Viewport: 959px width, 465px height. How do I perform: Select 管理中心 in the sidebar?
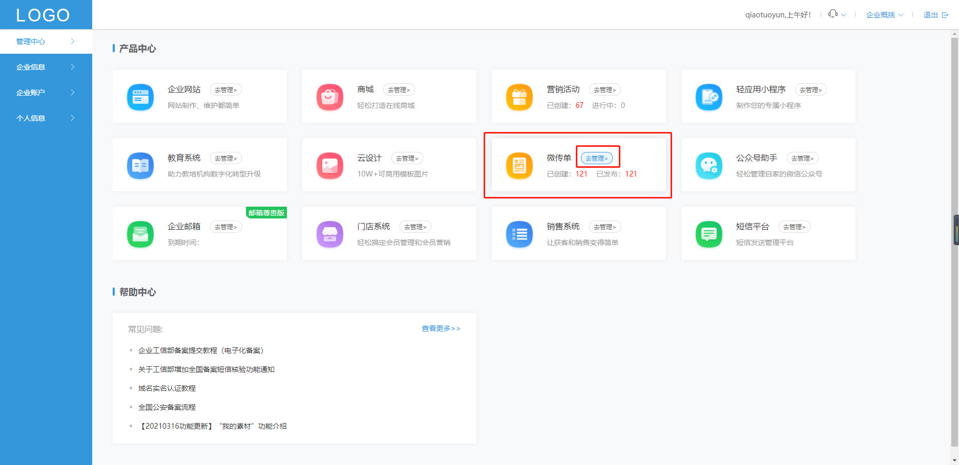32,41
